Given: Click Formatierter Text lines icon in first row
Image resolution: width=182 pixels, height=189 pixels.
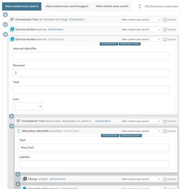Looking at the screenshot, I should [x=12, y=20].
